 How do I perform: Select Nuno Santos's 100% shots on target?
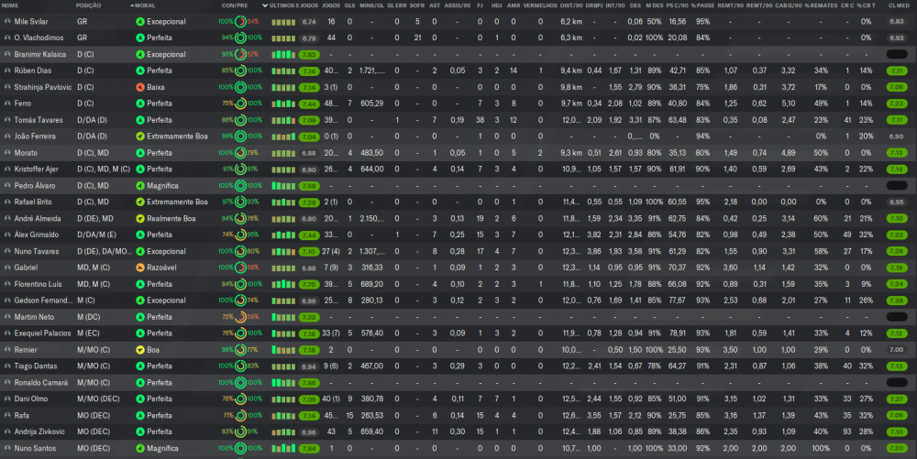click(821, 449)
